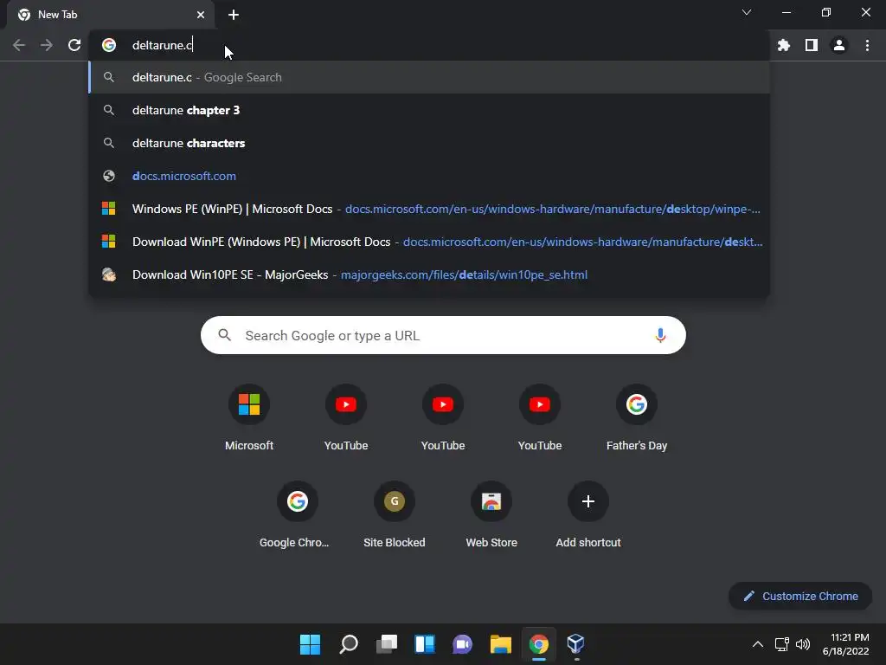Screen dimensions: 886x665
Task: Open the Extensions puzzle icon
Action: [784, 45]
